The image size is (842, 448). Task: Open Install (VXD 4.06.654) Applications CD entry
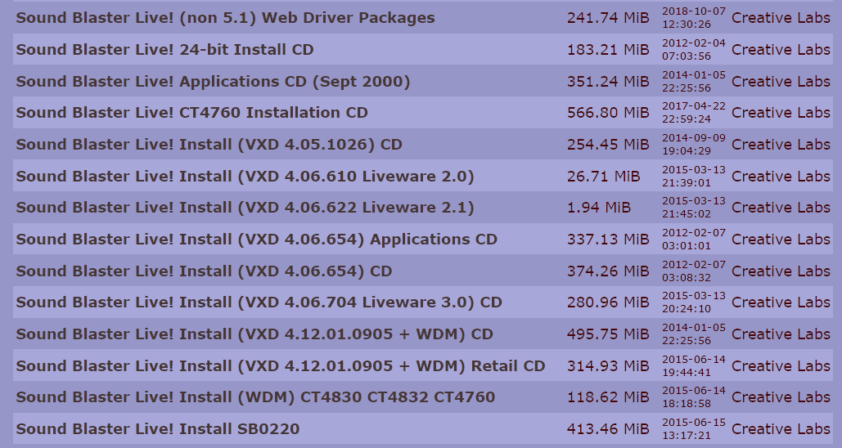click(x=257, y=239)
